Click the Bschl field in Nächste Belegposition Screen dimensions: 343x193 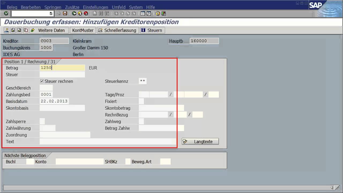30,162
